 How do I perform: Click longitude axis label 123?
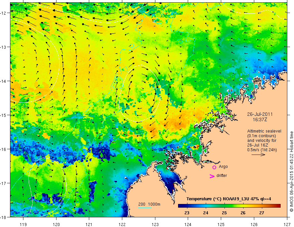[x=155, y=224]
